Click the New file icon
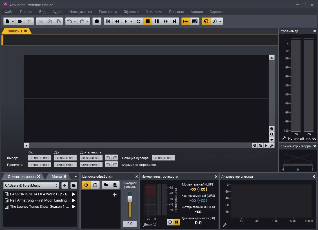This screenshot has height=230, width=318. click(x=8, y=21)
